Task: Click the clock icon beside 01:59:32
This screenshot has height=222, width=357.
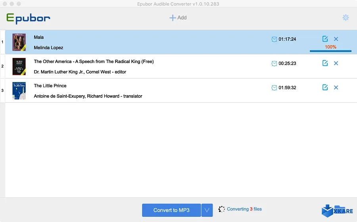Action: [274, 88]
